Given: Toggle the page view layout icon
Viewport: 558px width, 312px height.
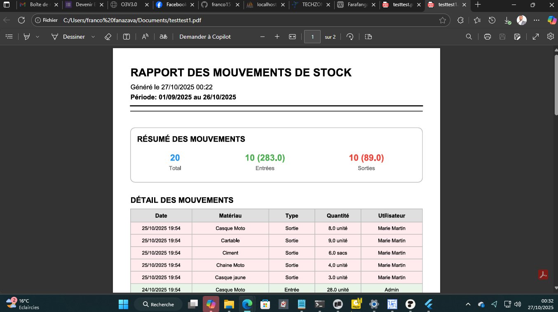Looking at the screenshot, I should (x=368, y=37).
